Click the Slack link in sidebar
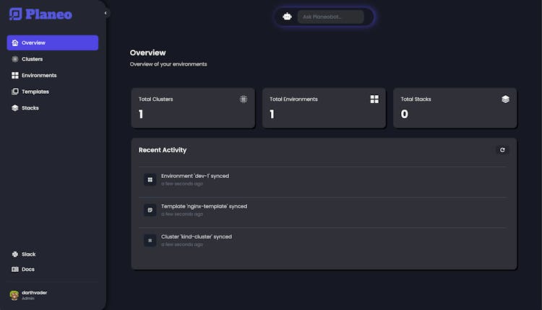The height and width of the screenshot is (310, 542). pos(28,254)
